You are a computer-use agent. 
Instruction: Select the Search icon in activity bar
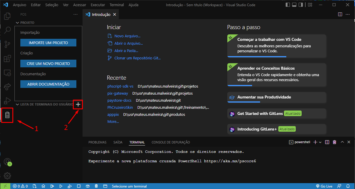point(7,30)
